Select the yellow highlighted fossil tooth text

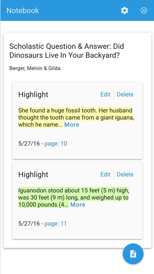pos(76,117)
